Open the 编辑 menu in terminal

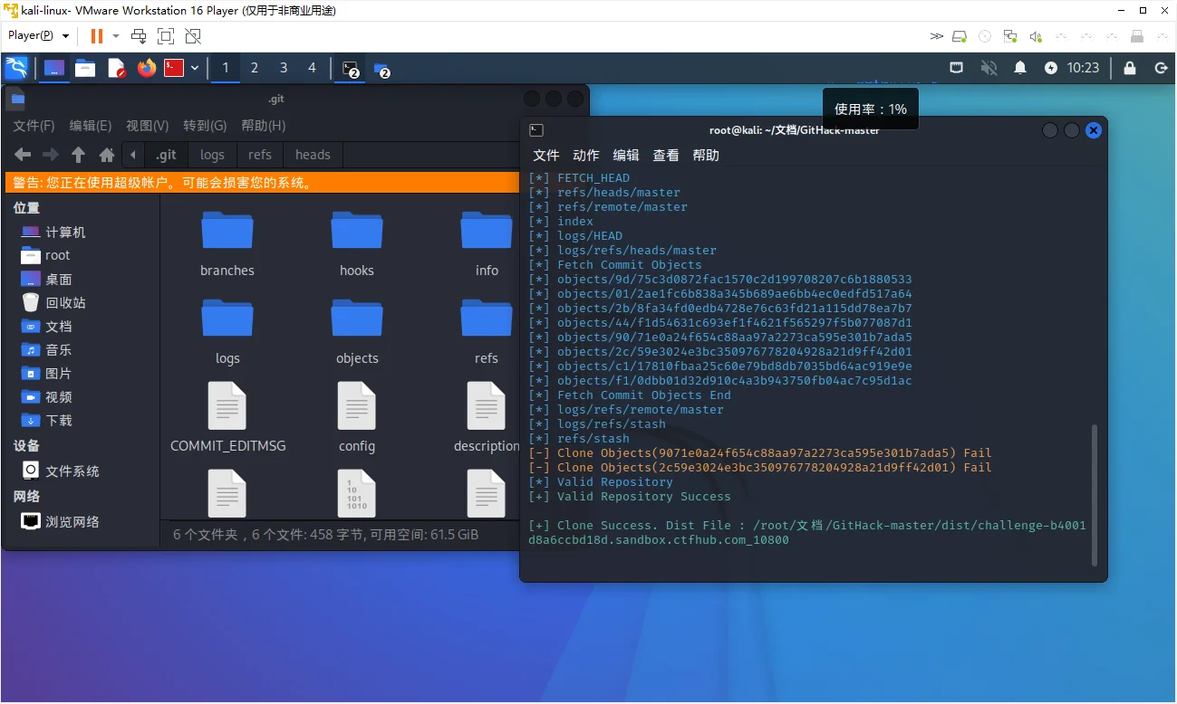click(x=626, y=156)
